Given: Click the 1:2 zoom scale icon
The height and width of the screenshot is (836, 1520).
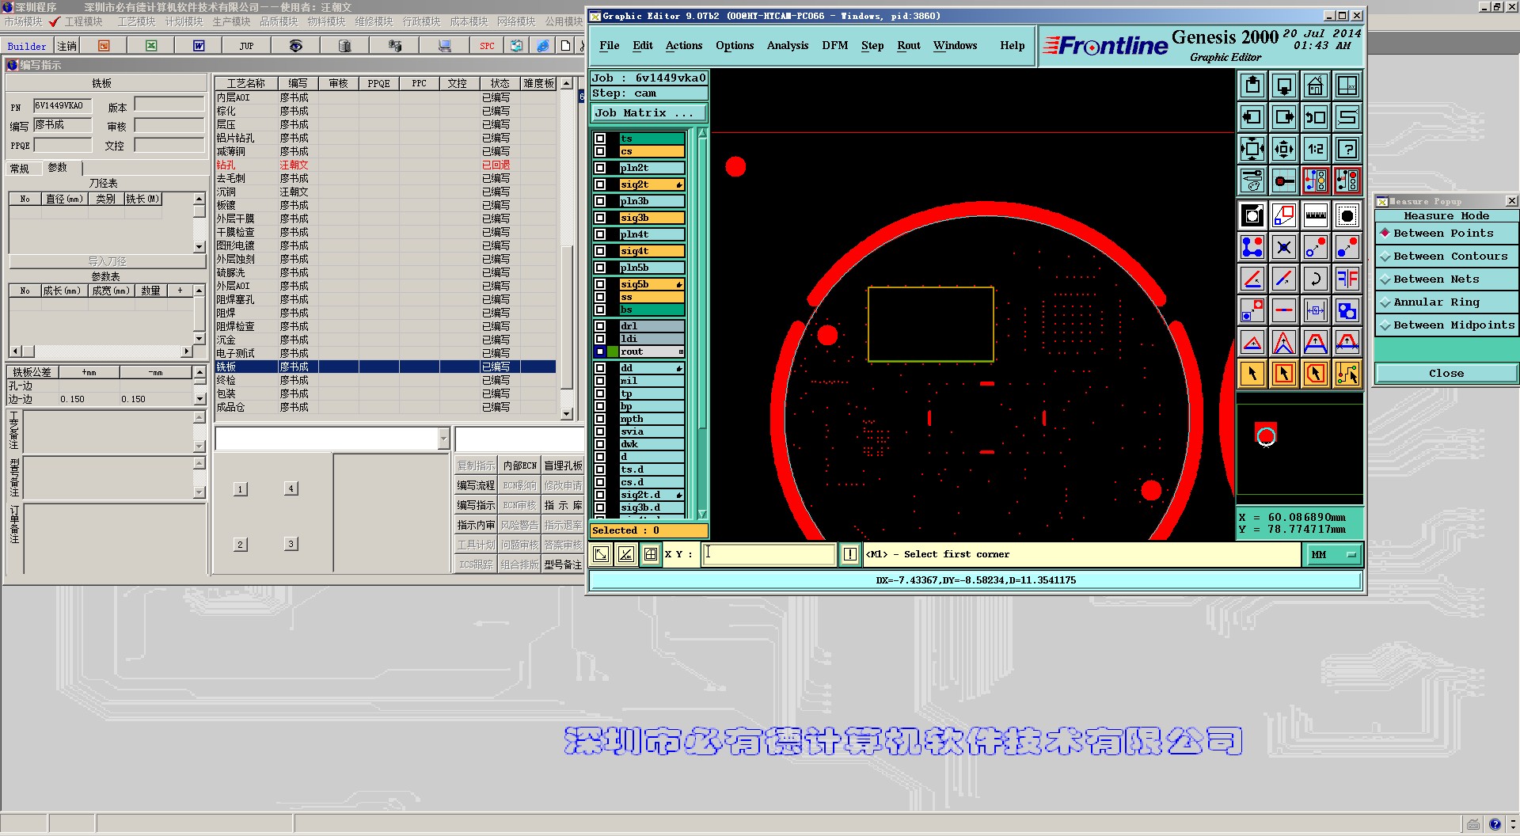Looking at the screenshot, I should pos(1315,149).
